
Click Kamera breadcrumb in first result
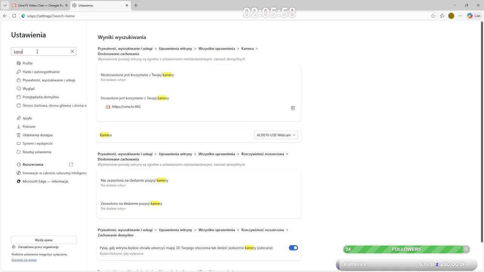(247, 48)
